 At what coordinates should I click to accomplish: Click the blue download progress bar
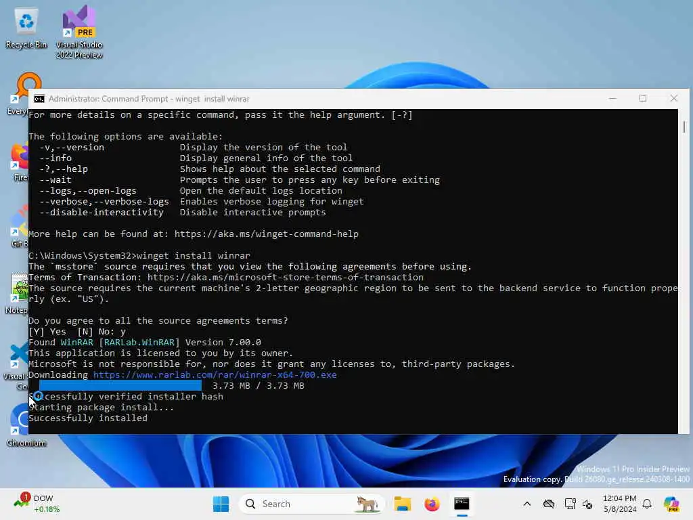[x=120, y=385]
